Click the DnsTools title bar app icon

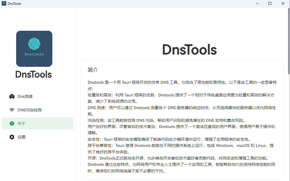[4, 3]
